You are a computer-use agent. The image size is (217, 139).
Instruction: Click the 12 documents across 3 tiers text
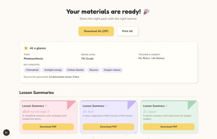click(x=64, y=77)
